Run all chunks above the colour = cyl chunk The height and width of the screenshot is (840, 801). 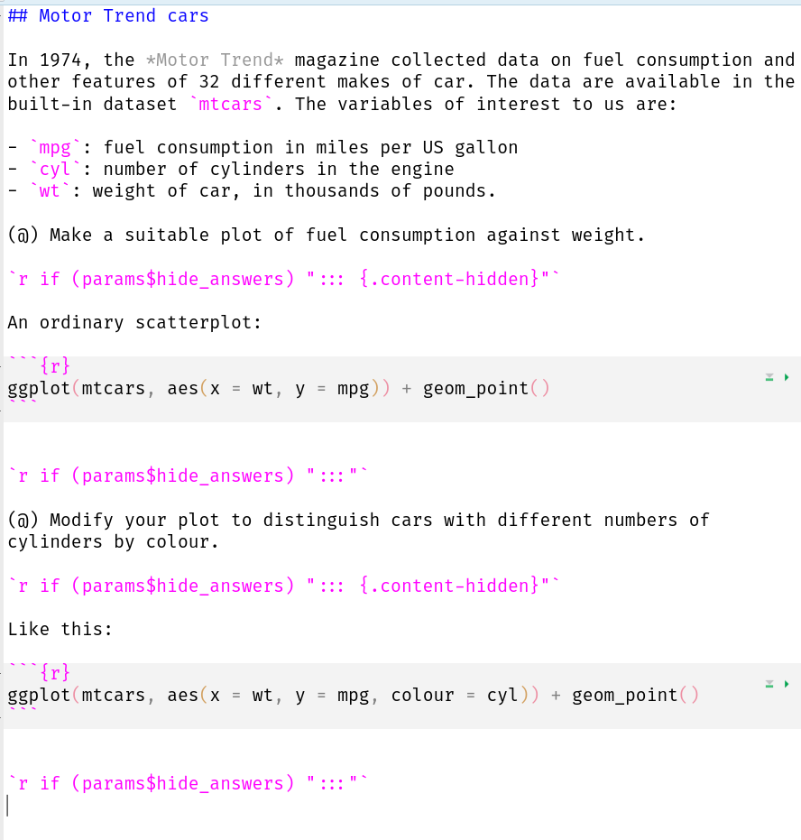pos(769,684)
